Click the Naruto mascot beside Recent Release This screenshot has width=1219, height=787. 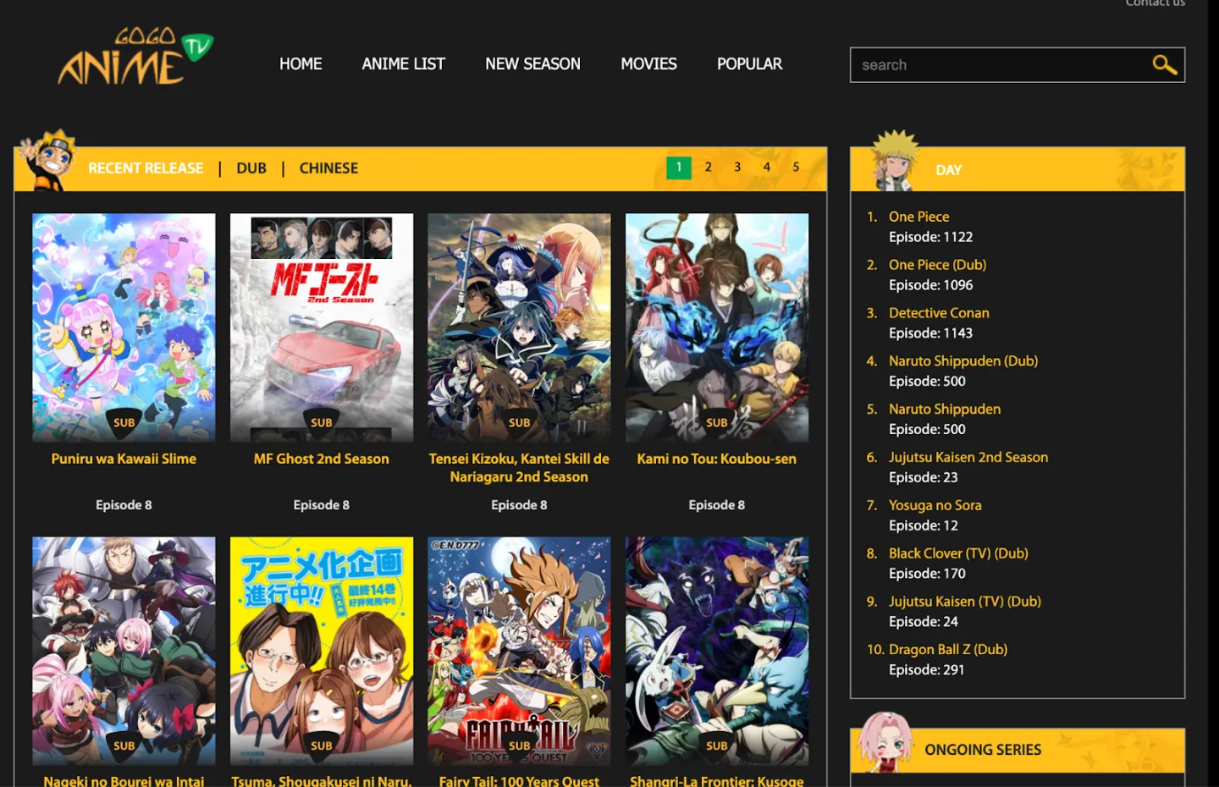click(x=49, y=161)
